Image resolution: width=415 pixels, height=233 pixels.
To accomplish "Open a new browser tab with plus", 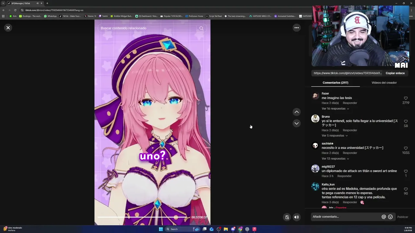I will pyautogui.click(x=47, y=3).
